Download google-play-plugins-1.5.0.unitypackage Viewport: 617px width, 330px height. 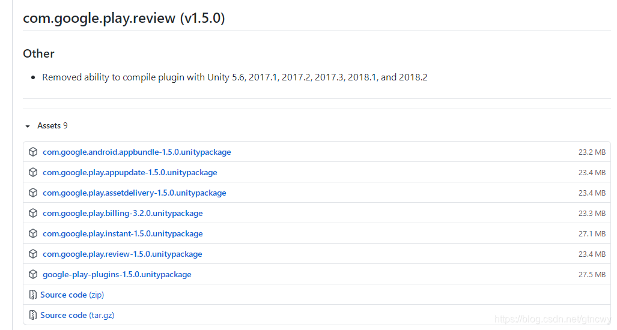(117, 275)
